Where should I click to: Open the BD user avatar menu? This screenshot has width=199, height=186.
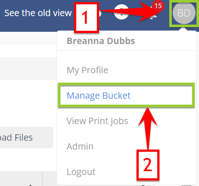[x=184, y=13]
